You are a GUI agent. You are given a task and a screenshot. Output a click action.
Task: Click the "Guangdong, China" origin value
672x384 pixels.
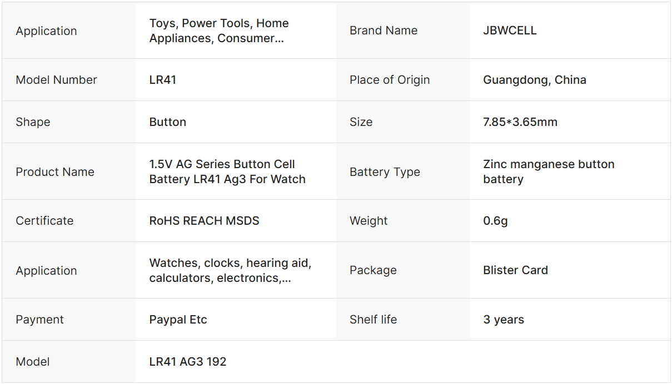[534, 80]
